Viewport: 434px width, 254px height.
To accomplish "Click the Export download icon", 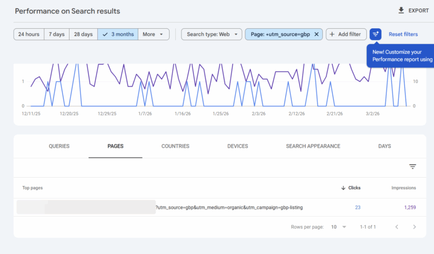I will [401, 10].
